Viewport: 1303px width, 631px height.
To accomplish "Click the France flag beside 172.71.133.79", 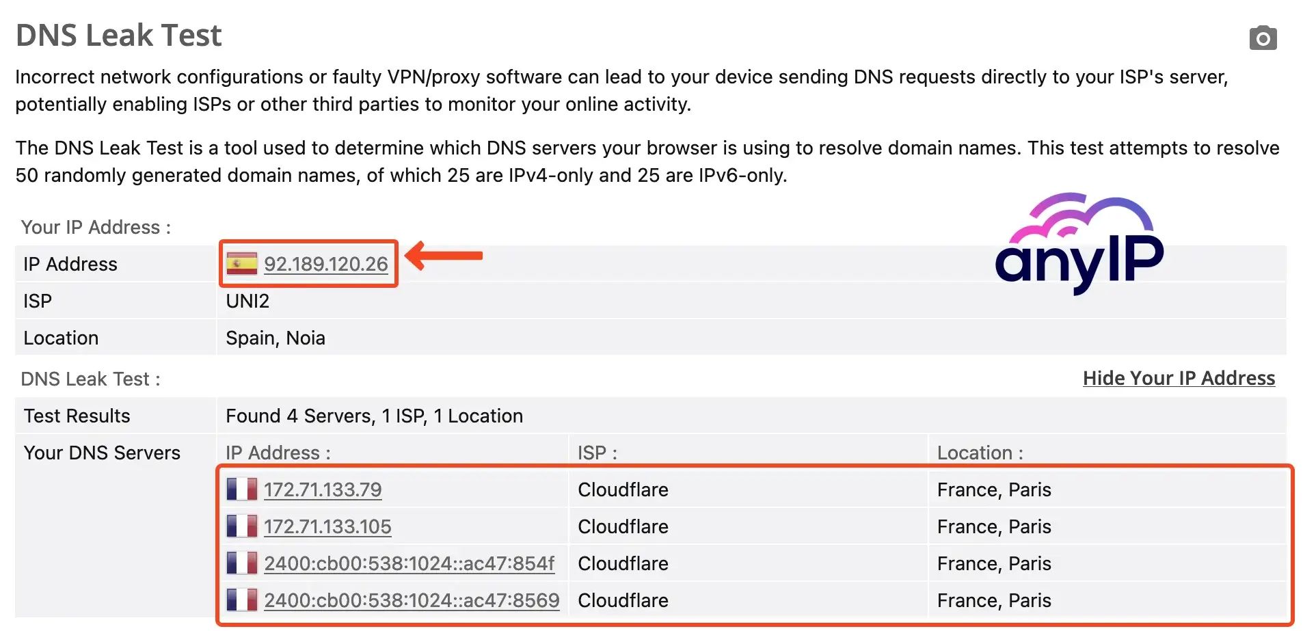I will point(242,489).
